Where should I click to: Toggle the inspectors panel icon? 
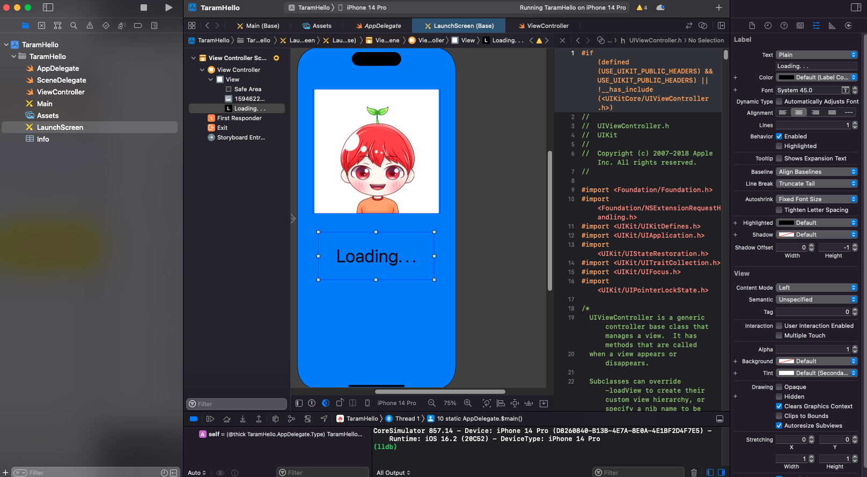(856, 8)
